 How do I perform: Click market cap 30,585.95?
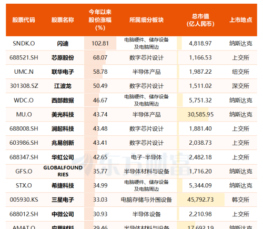pyautogui.click(x=200, y=115)
